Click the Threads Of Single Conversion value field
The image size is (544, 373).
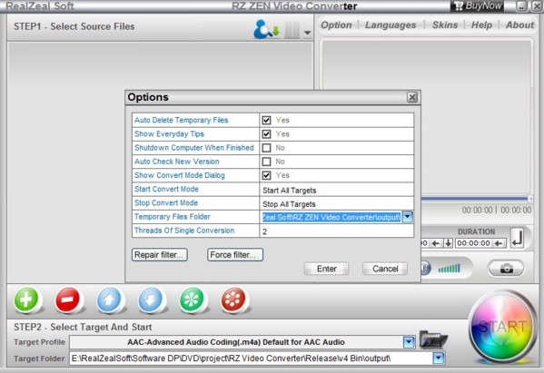click(x=337, y=231)
